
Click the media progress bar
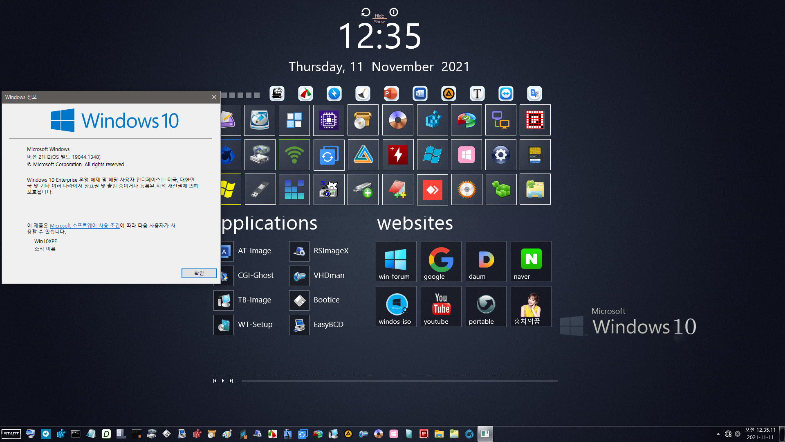point(399,381)
